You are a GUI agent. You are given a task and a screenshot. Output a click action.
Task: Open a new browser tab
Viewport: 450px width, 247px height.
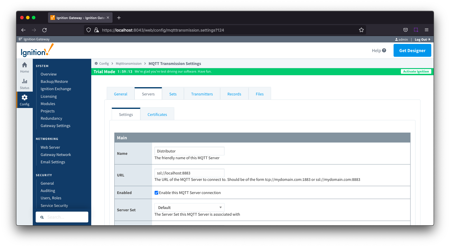pyautogui.click(x=119, y=18)
